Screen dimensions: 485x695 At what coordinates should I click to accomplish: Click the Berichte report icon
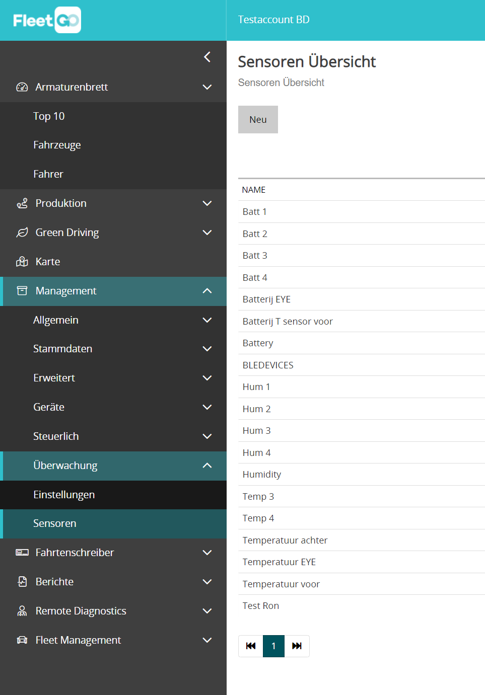point(22,582)
